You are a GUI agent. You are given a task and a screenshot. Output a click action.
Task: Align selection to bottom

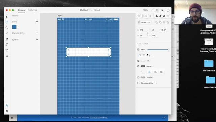[x=146, y=16]
